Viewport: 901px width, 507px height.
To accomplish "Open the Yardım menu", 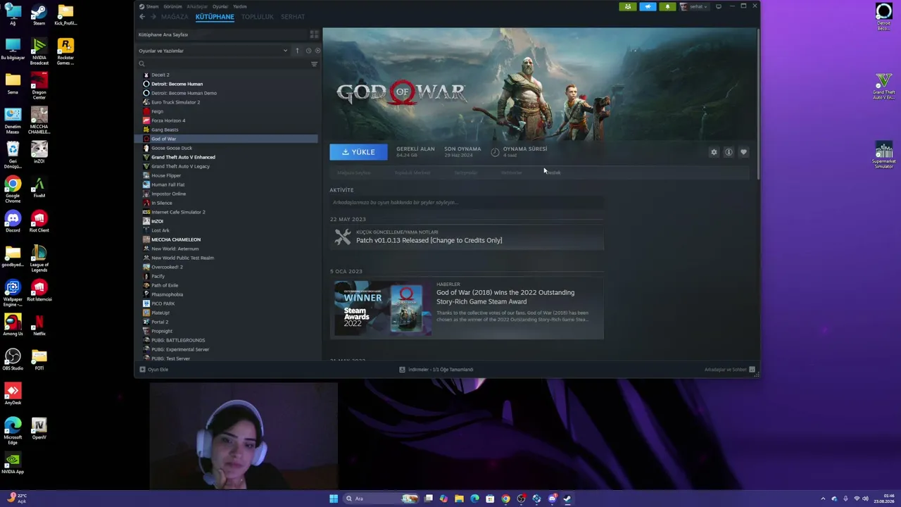I will click(x=240, y=6).
